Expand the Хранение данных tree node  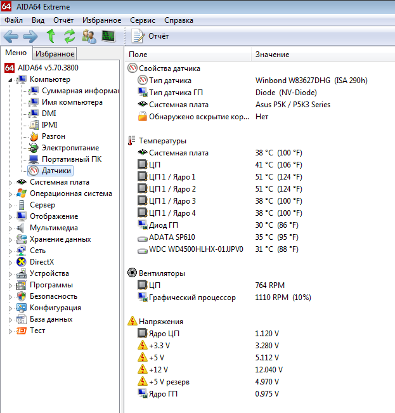click(x=10, y=239)
